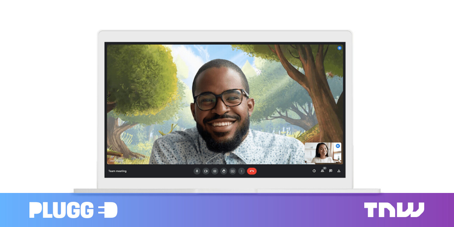This screenshot has height=227, width=454.
Task: Open the meeting details info icon
Action: point(314,171)
